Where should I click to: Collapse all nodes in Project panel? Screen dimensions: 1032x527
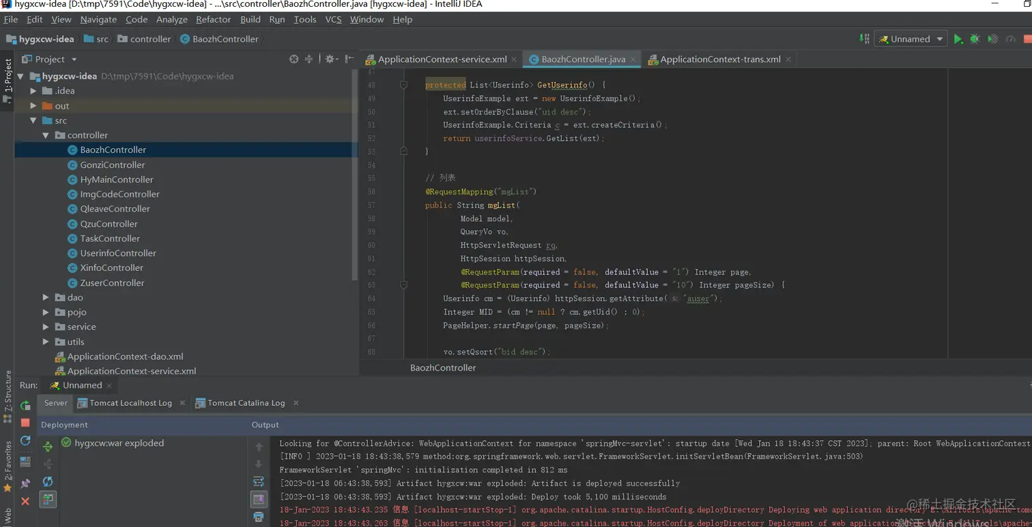pyautogui.click(x=309, y=59)
